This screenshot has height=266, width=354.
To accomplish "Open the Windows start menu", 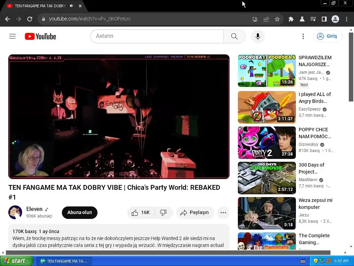I will [x=16, y=261].
